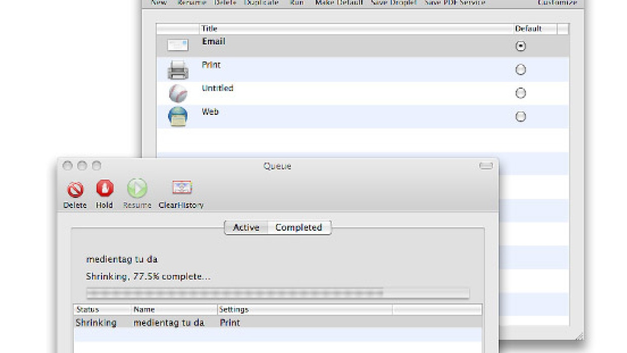
Task: Click the Untitled baseball icon
Action: point(177,93)
